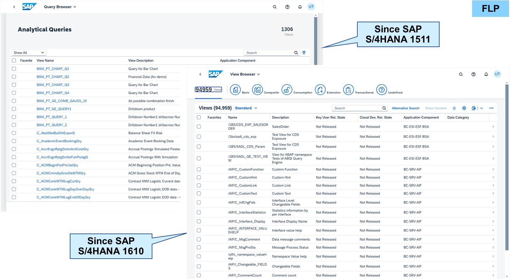This screenshot has height=279, width=510.
Task: Open Query Browser title dropdown
Action: click(60, 7)
